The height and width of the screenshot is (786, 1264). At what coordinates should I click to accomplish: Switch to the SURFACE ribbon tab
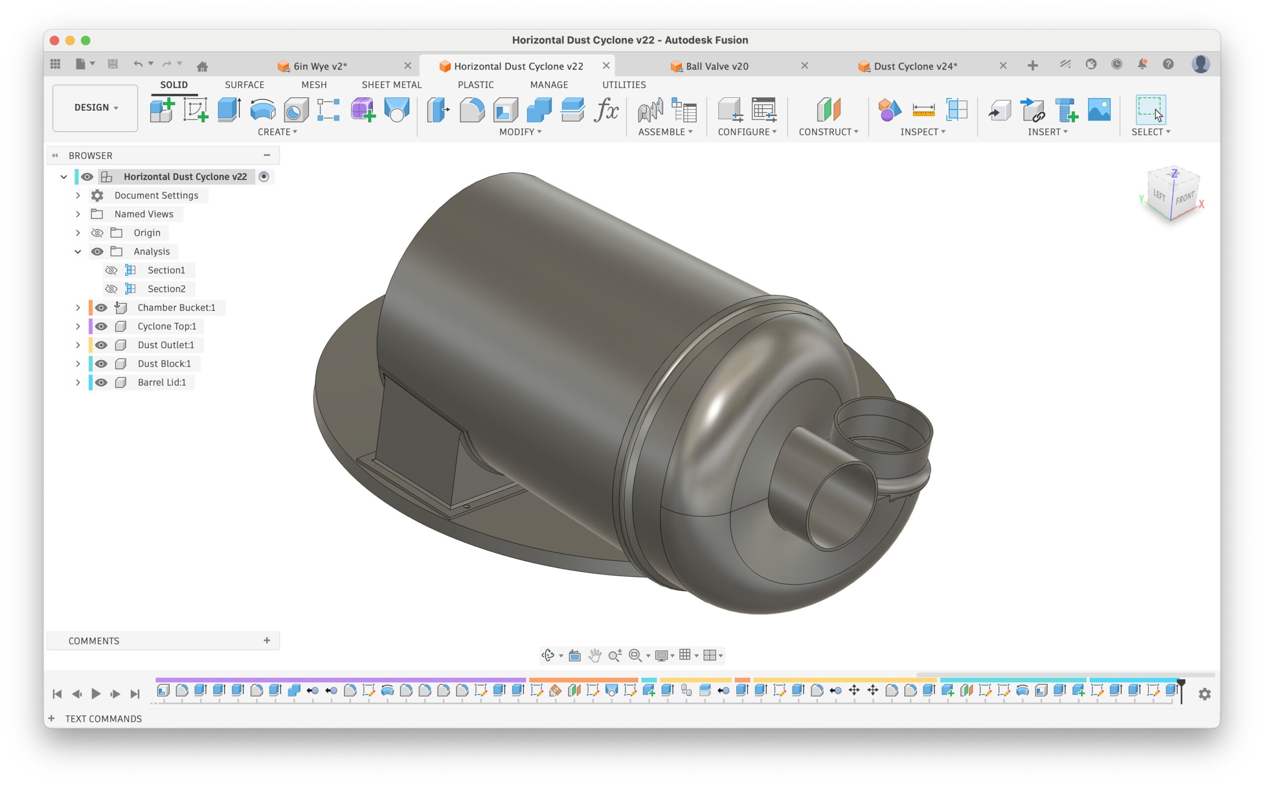click(x=244, y=85)
